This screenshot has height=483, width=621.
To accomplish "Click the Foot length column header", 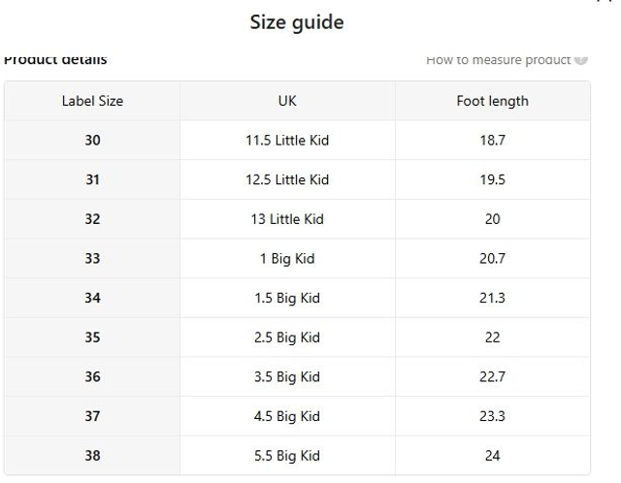I will click(492, 101).
